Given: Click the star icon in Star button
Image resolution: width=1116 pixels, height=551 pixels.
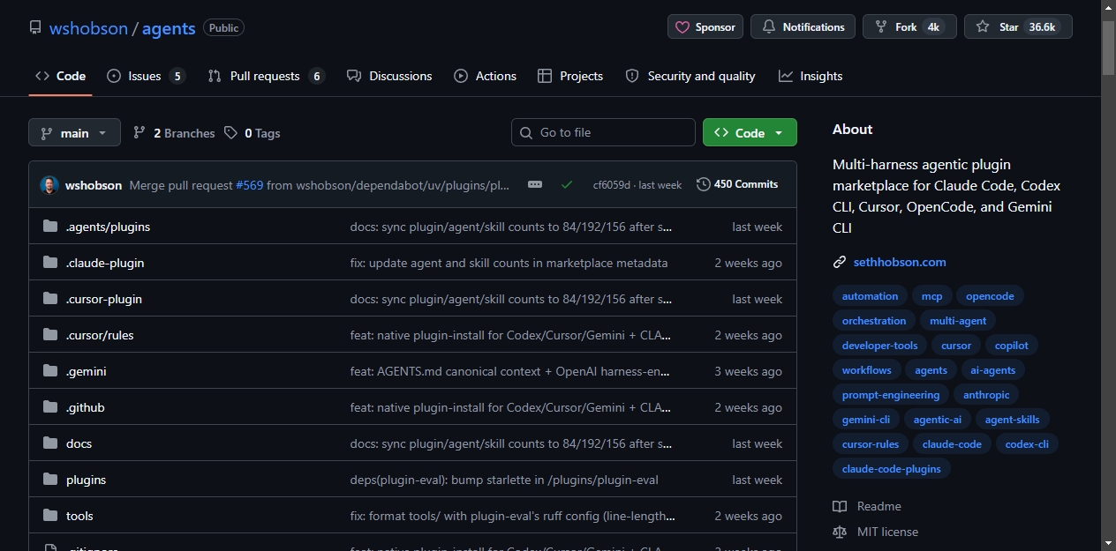Looking at the screenshot, I should pos(983,27).
